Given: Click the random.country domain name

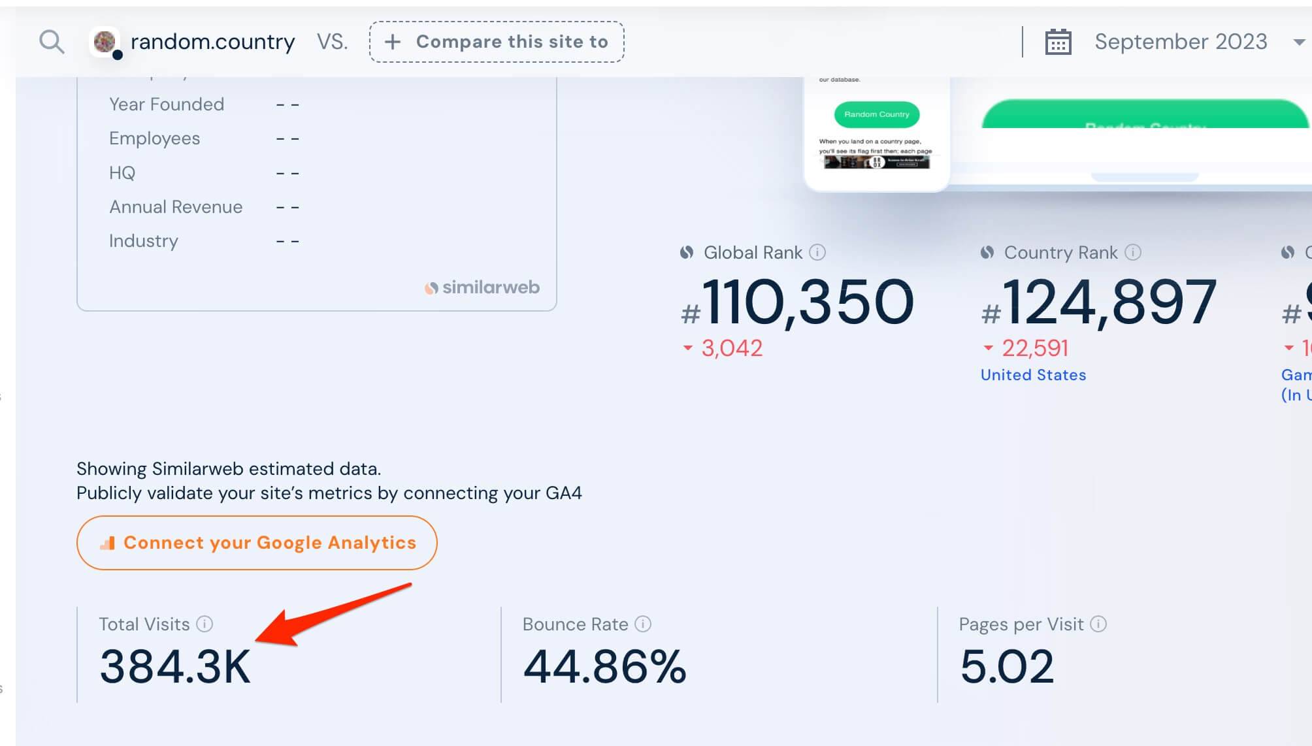Looking at the screenshot, I should pyautogui.click(x=212, y=42).
